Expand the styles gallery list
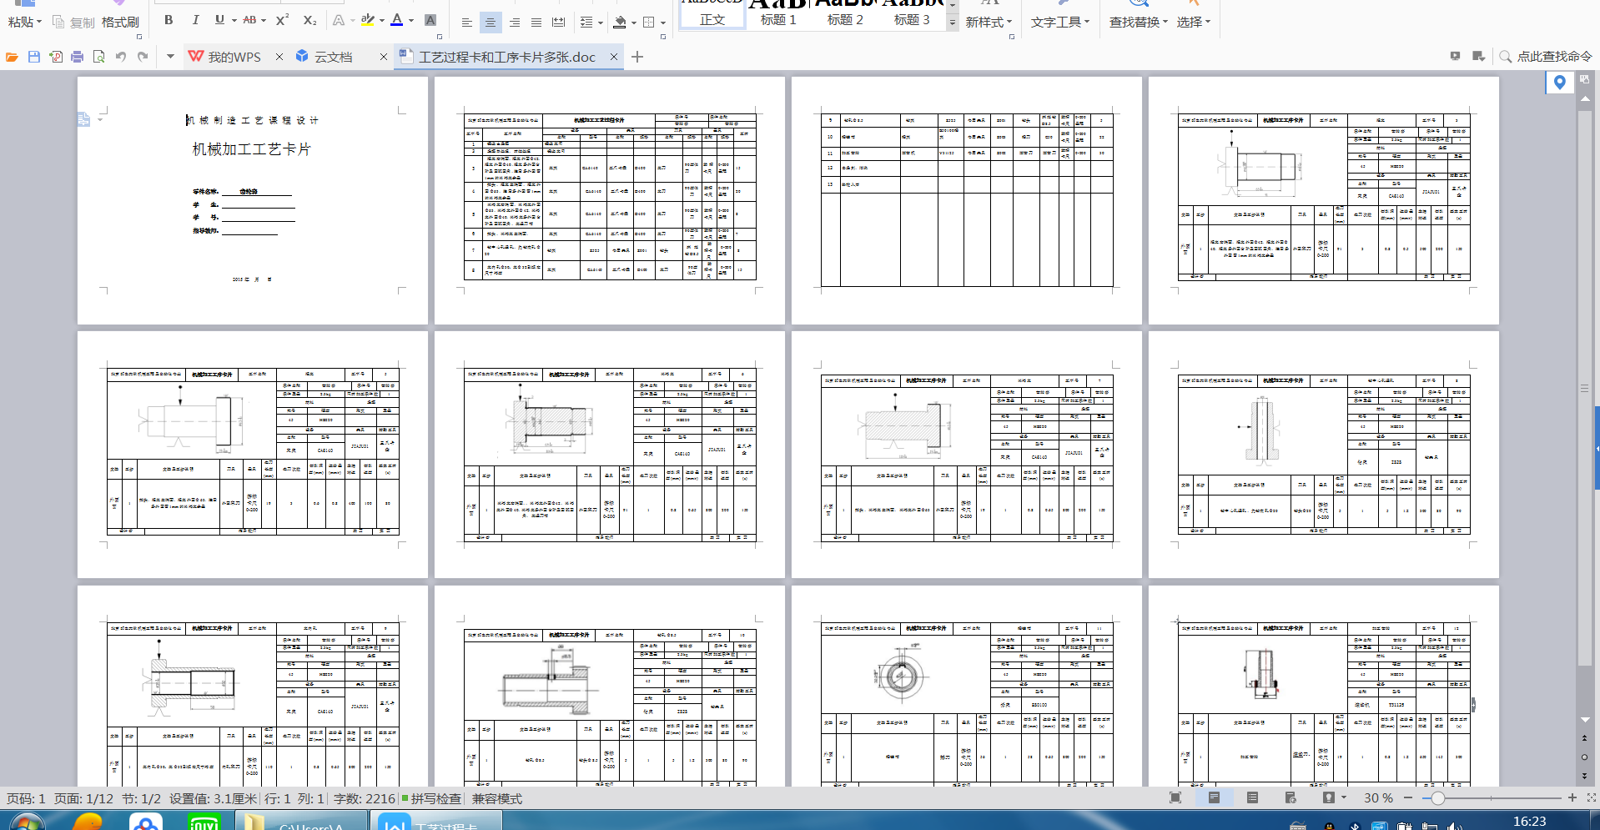 [953, 23]
